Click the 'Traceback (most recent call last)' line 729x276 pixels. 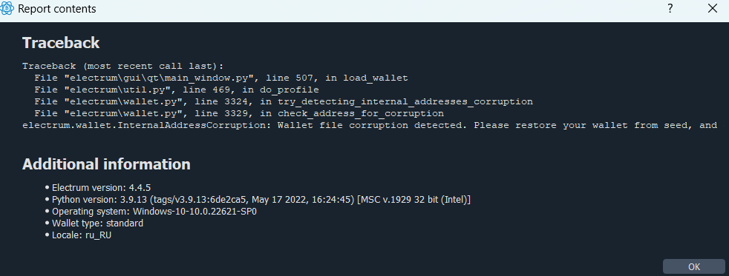click(x=123, y=66)
